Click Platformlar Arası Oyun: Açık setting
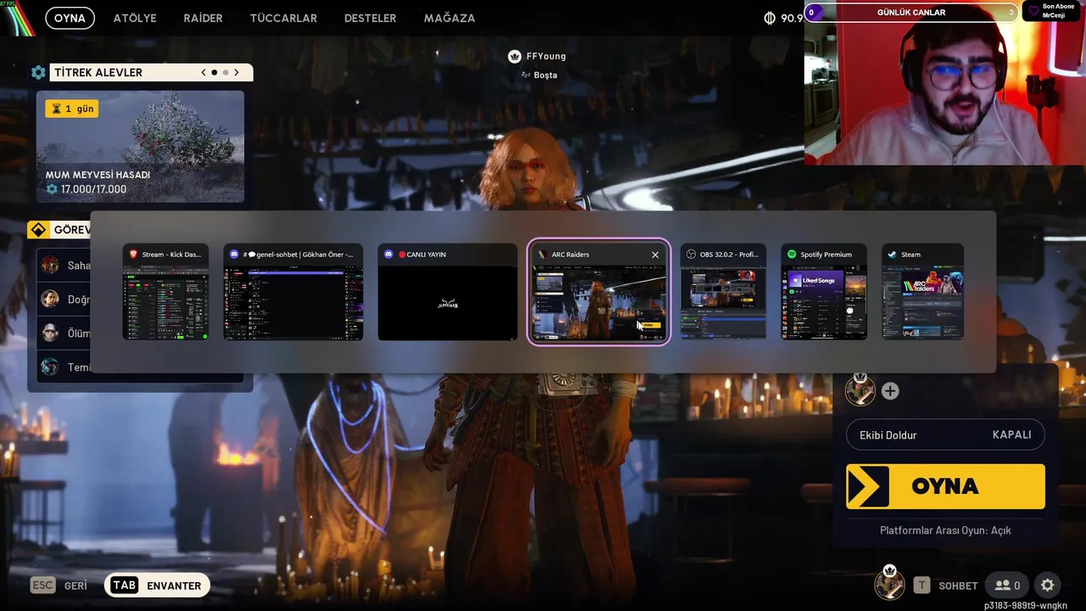The height and width of the screenshot is (611, 1086). coord(945,530)
